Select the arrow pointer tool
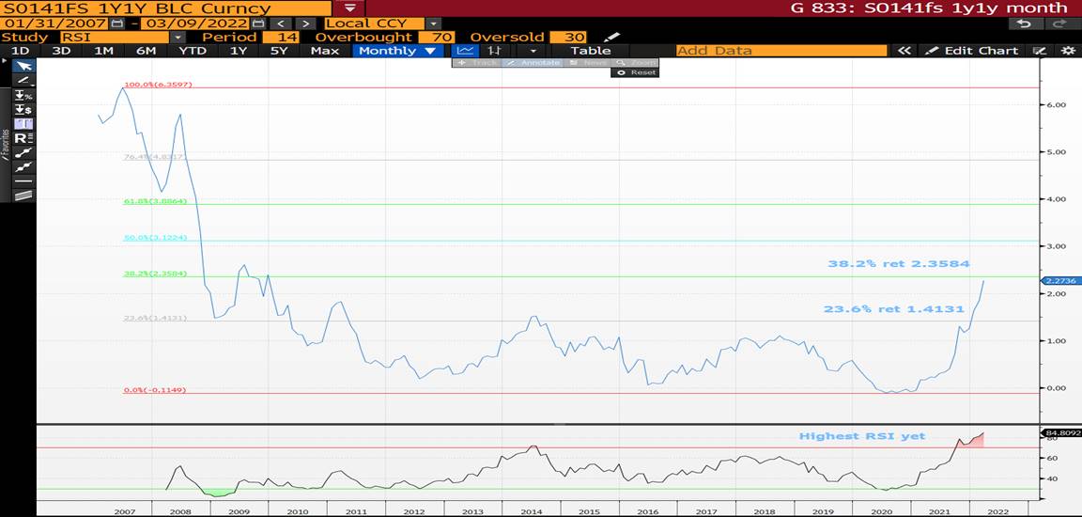1082x517 pixels. click(24, 66)
